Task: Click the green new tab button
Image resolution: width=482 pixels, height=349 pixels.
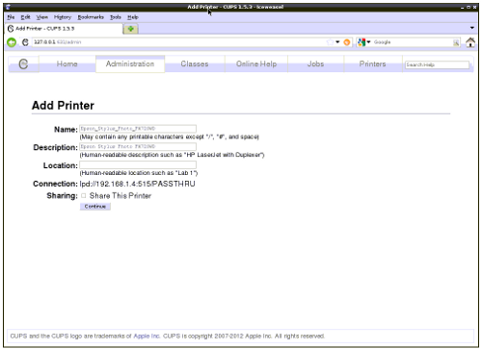Action: 131,29
